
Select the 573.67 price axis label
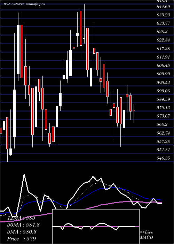tap(163, 116)
